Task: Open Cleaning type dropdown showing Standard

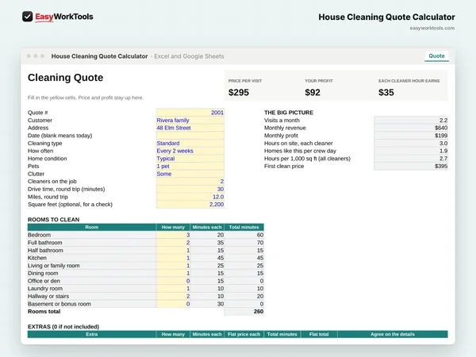Action: click(x=190, y=144)
